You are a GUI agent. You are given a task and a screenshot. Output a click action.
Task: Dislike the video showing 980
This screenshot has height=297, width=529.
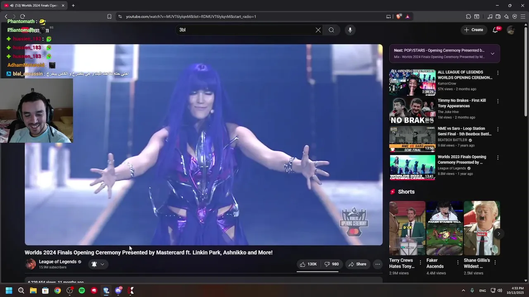click(x=331, y=264)
